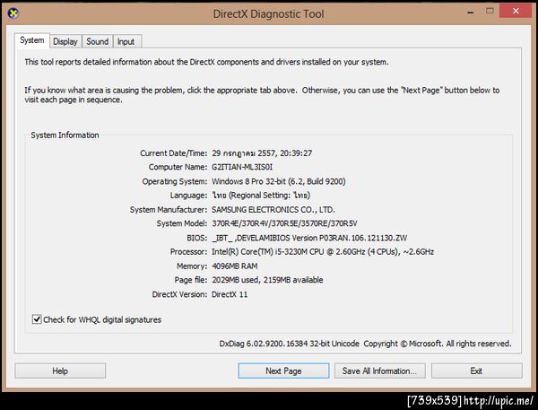Click the System Model value 370R4E/370R4V
538x410 pixels.
click(x=284, y=223)
